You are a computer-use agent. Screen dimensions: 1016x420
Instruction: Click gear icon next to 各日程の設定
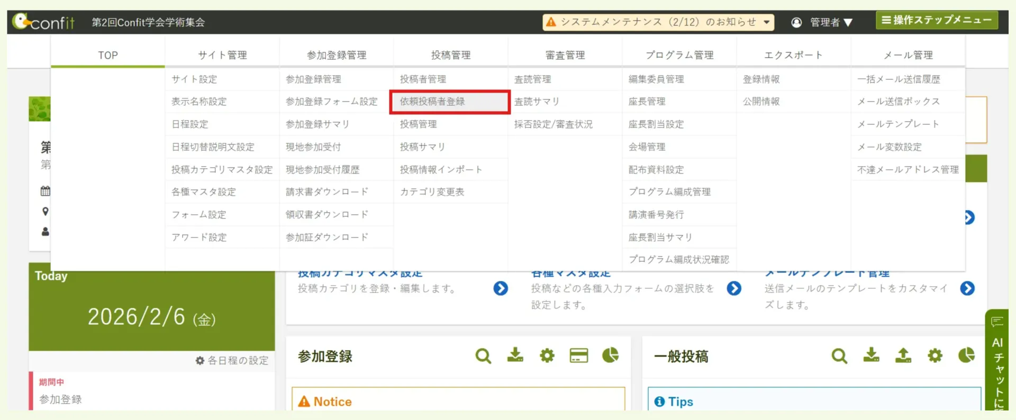click(200, 360)
